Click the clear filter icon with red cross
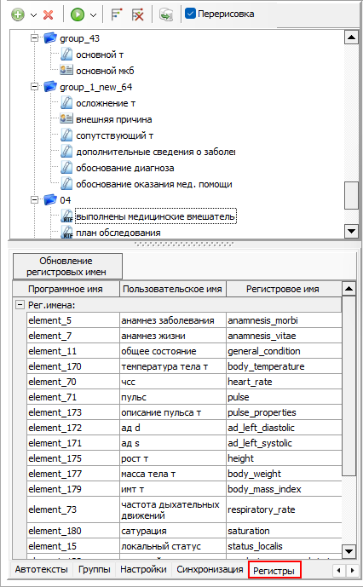This screenshot has height=587, width=363. coord(138,15)
